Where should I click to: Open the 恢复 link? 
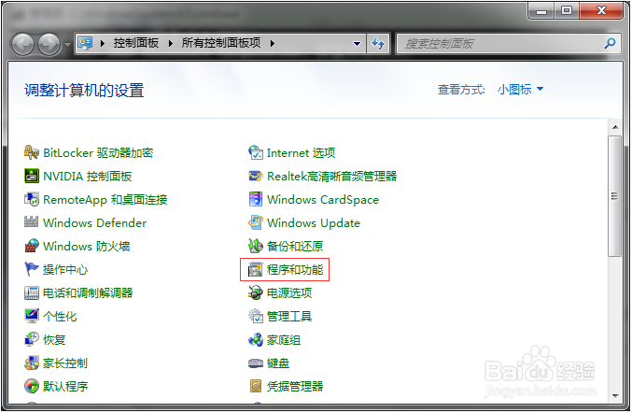click(54, 339)
